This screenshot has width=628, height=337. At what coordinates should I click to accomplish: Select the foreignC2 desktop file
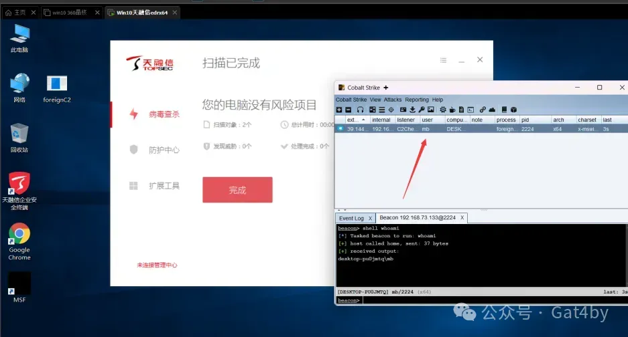(57, 89)
